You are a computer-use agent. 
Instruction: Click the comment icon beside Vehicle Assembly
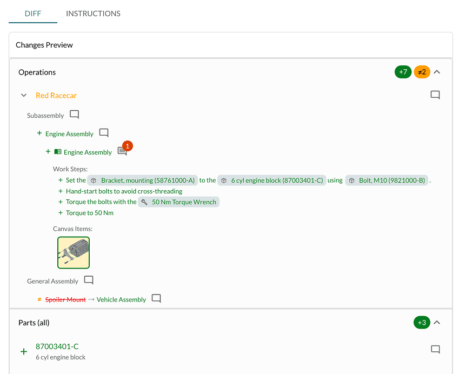156,298
